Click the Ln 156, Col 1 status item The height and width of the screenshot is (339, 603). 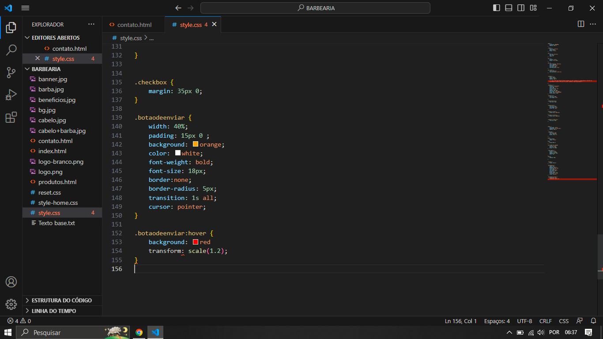coord(461,321)
